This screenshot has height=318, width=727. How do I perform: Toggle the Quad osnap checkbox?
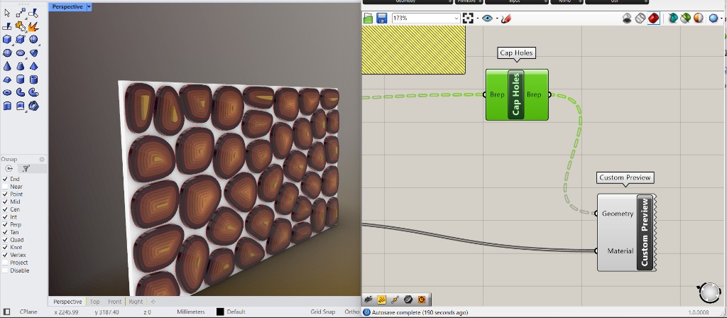pos(5,240)
